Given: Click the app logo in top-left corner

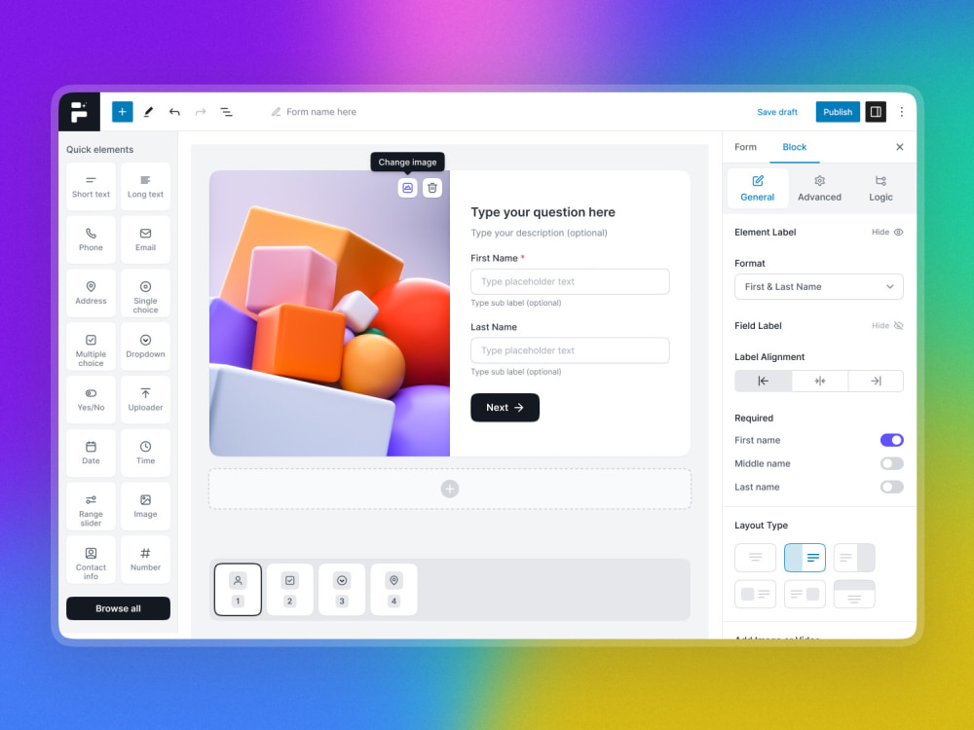Looking at the screenshot, I should click(79, 112).
